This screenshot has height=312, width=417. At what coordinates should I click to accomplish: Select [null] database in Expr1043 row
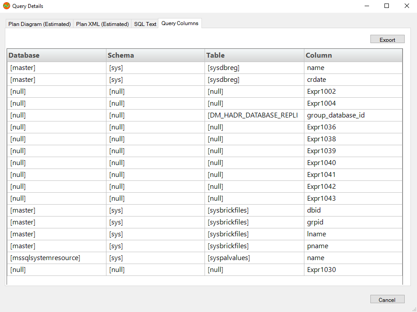tap(57, 198)
